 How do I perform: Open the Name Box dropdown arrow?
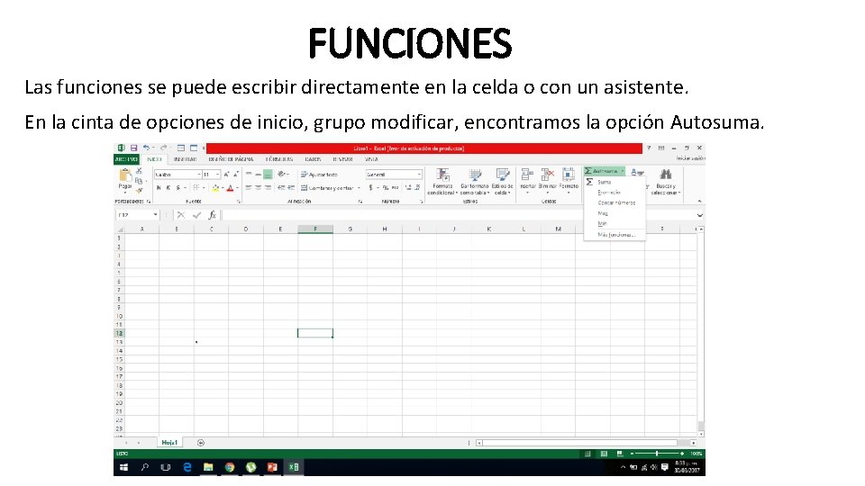pyautogui.click(x=156, y=215)
